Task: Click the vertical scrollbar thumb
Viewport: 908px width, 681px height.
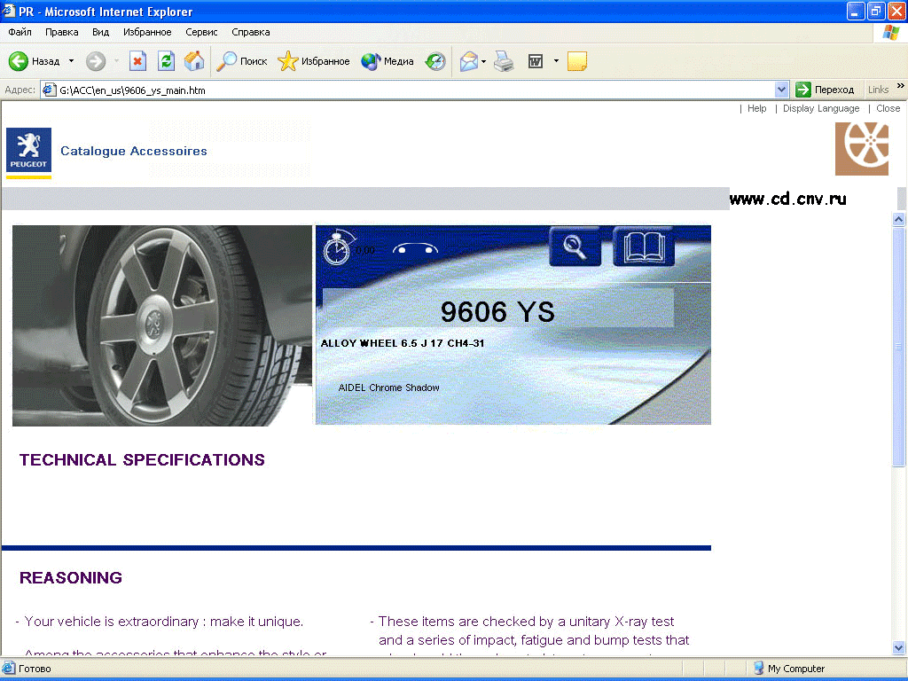Action: coord(899,347)
